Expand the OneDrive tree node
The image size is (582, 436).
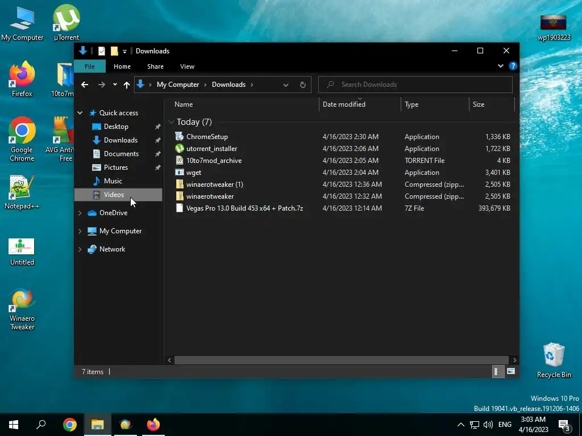(x=80, y=213)
